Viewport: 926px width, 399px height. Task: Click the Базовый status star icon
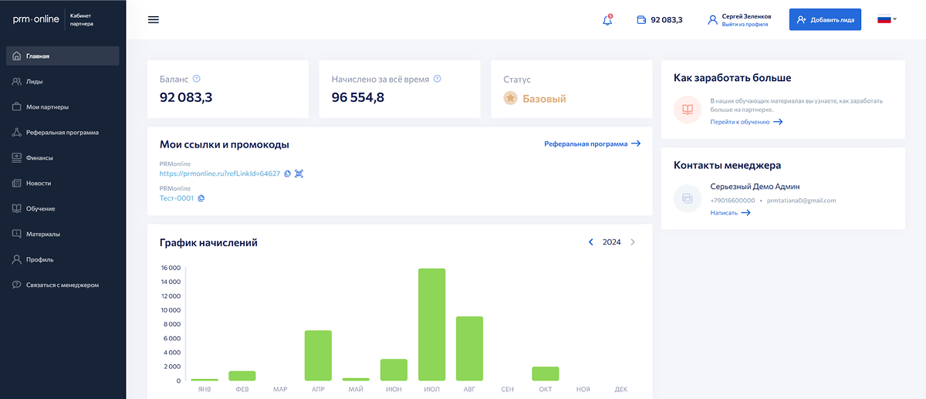point(510,99)
